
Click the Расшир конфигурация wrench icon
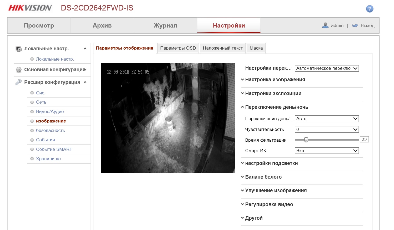[18, 82]
